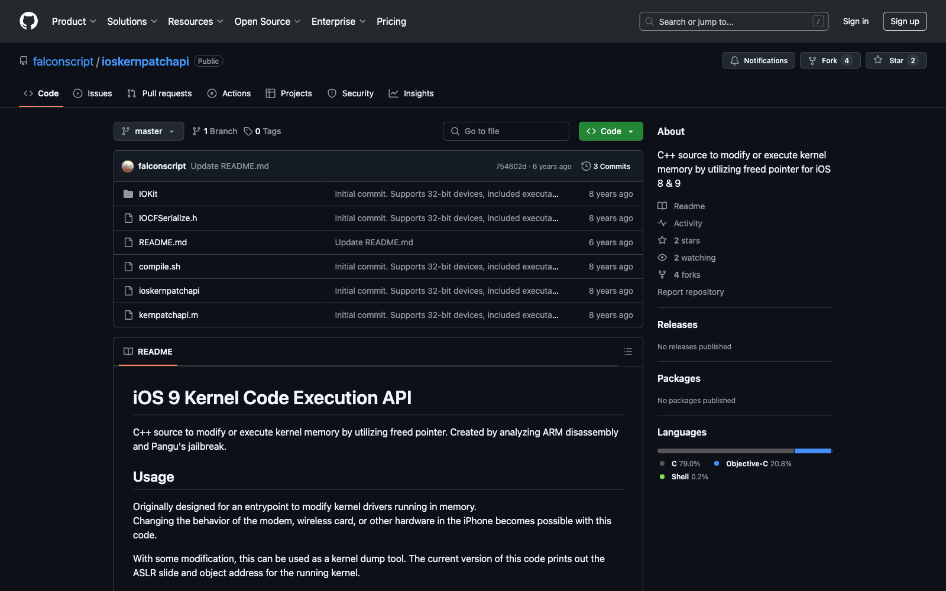Expand the green Code dropdown
The width and height of the screenshot is (946, 591).
(610, 131)
